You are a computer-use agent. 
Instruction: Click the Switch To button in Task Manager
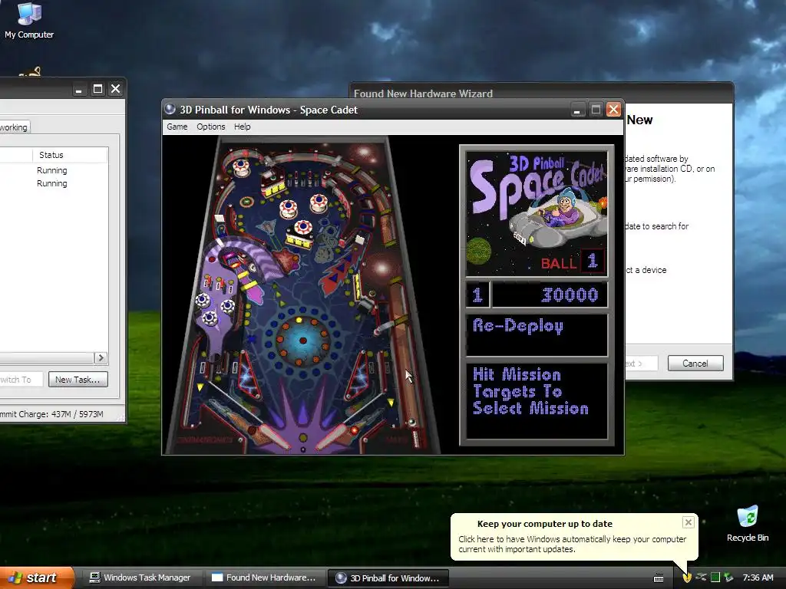click(x=21, y=380)
